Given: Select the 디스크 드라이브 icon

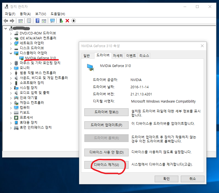Looking at the screenshot, I should [x=16, y=48].
